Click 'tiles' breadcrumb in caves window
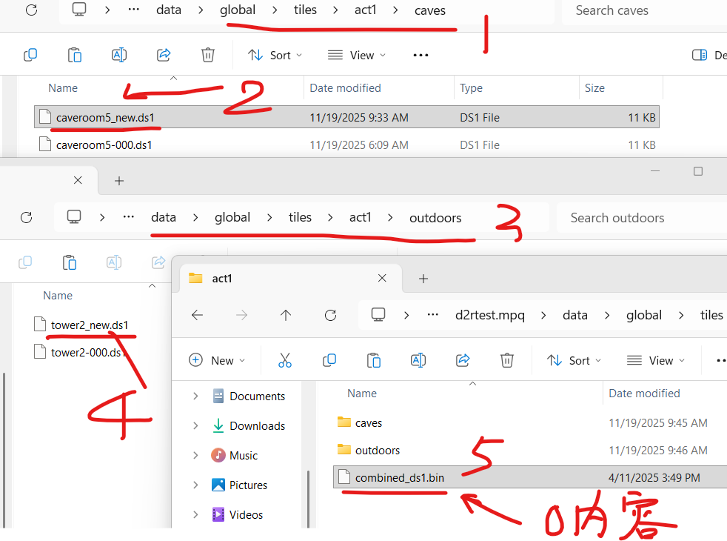 (305, 10)
